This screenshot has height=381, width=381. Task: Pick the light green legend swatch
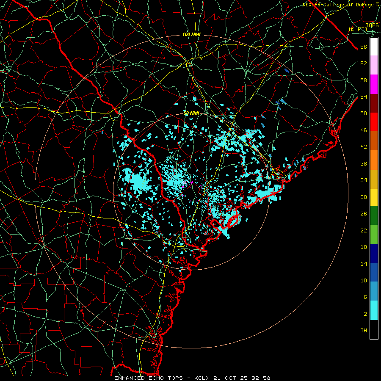click(374, 234)
